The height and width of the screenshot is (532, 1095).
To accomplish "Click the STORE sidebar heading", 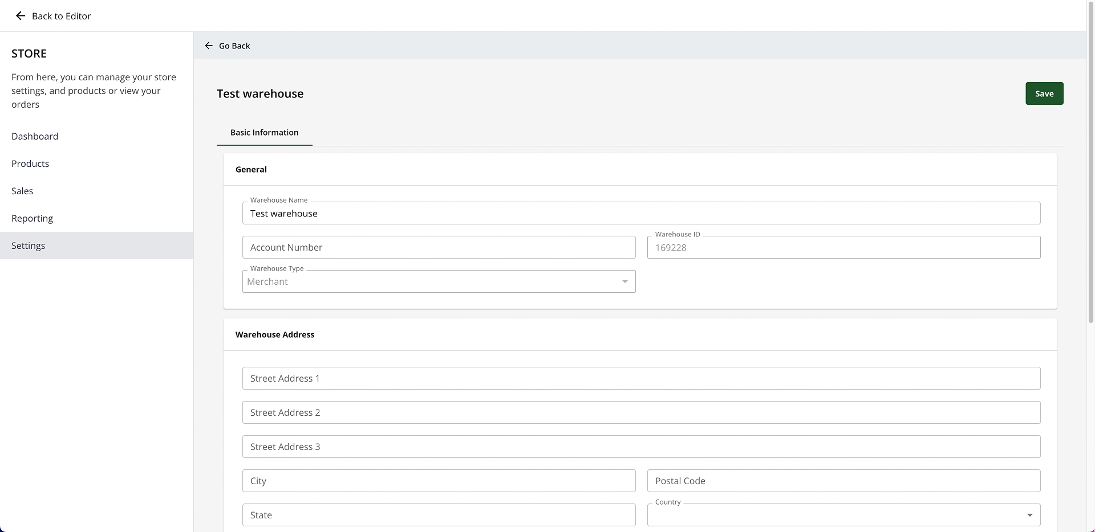I will 29,54.
